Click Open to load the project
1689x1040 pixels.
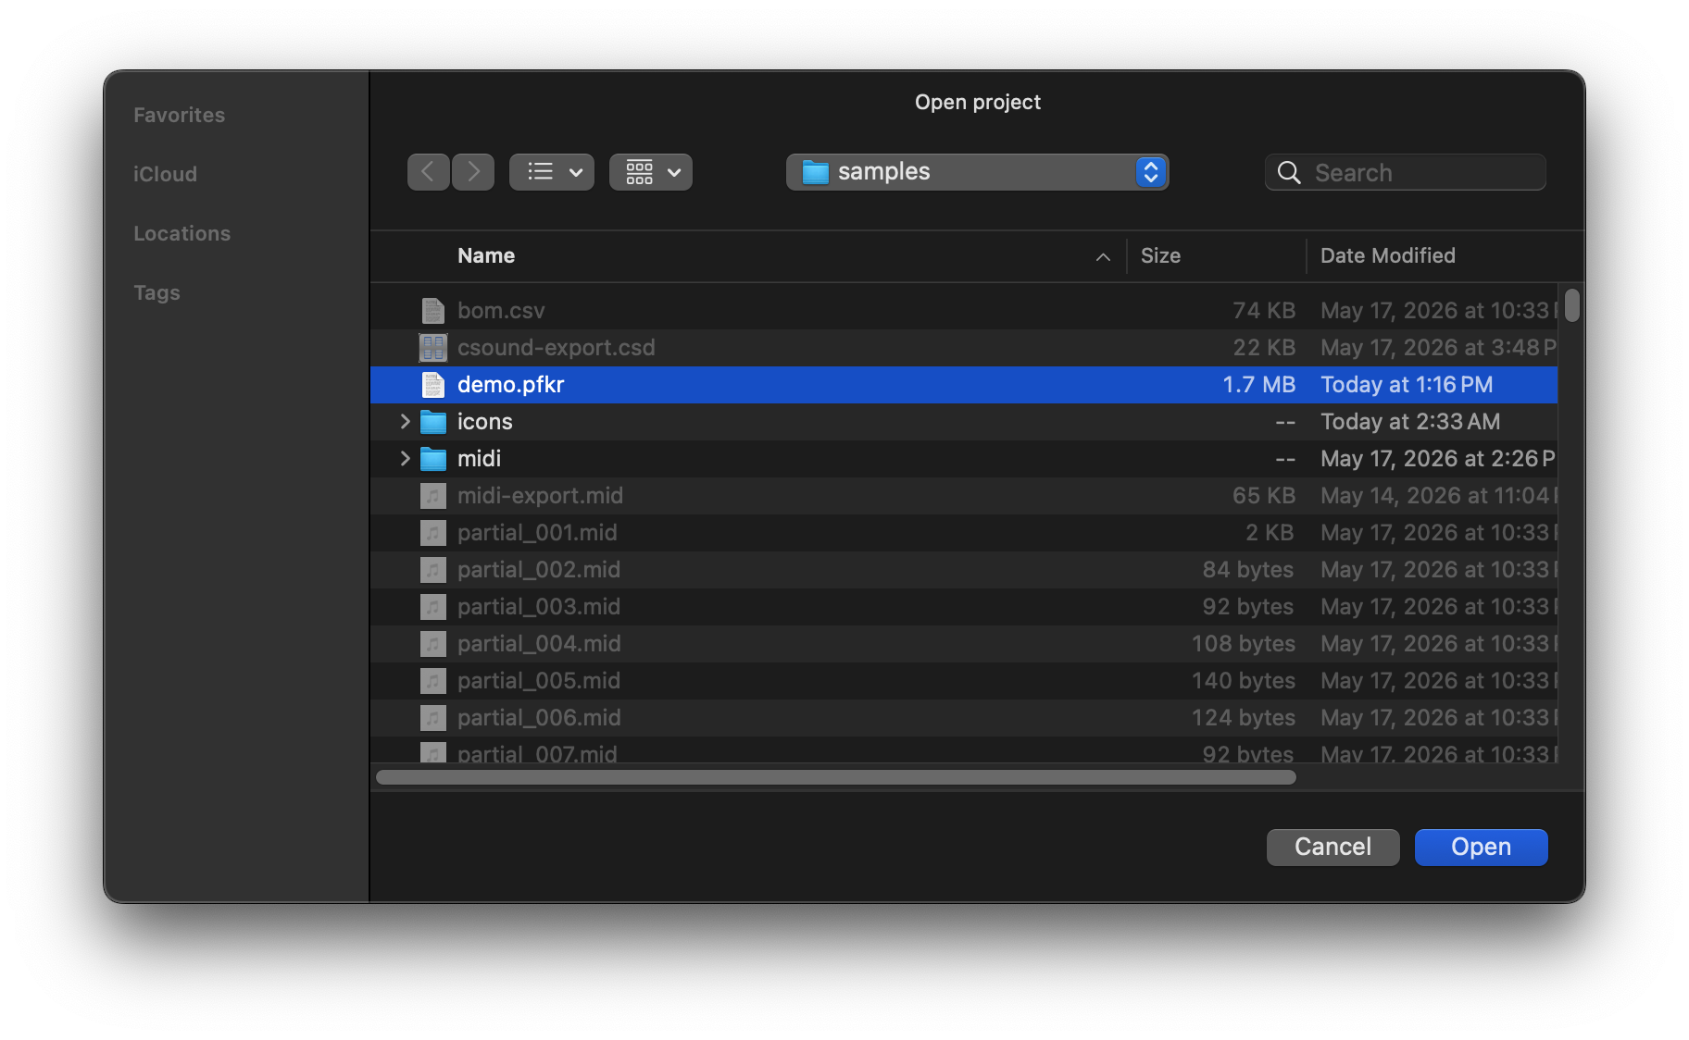click(x=1482, y=848)
